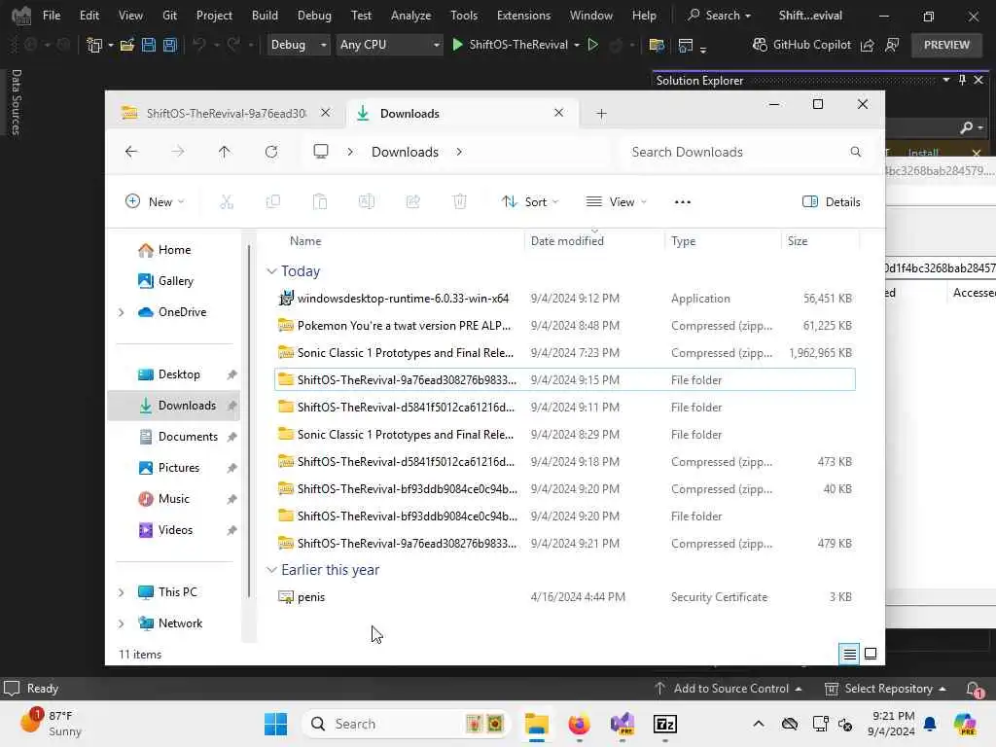The height and width of the screenshot is (747, 996).
Task: Click the Search Downloads field
Action: coord(746,152)
